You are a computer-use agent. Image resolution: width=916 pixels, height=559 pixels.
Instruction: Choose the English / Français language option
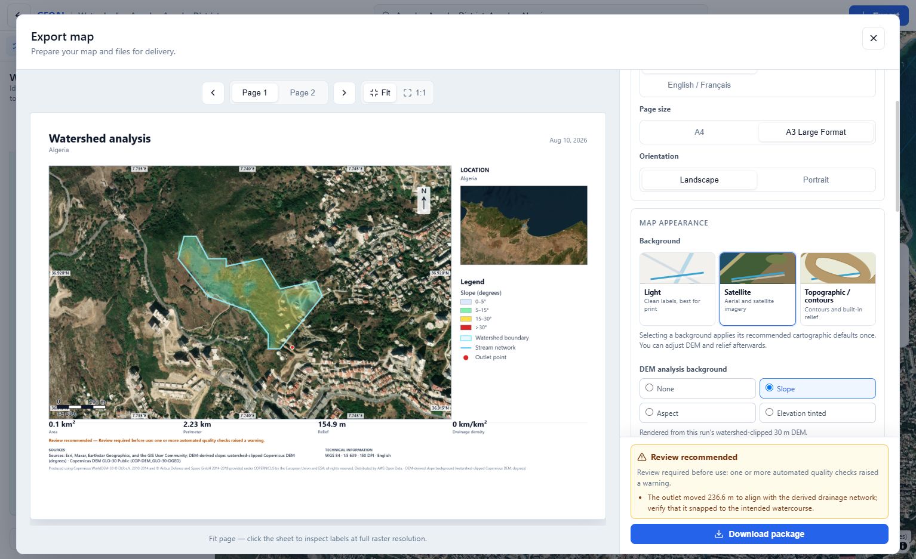[x=699, y=85]
